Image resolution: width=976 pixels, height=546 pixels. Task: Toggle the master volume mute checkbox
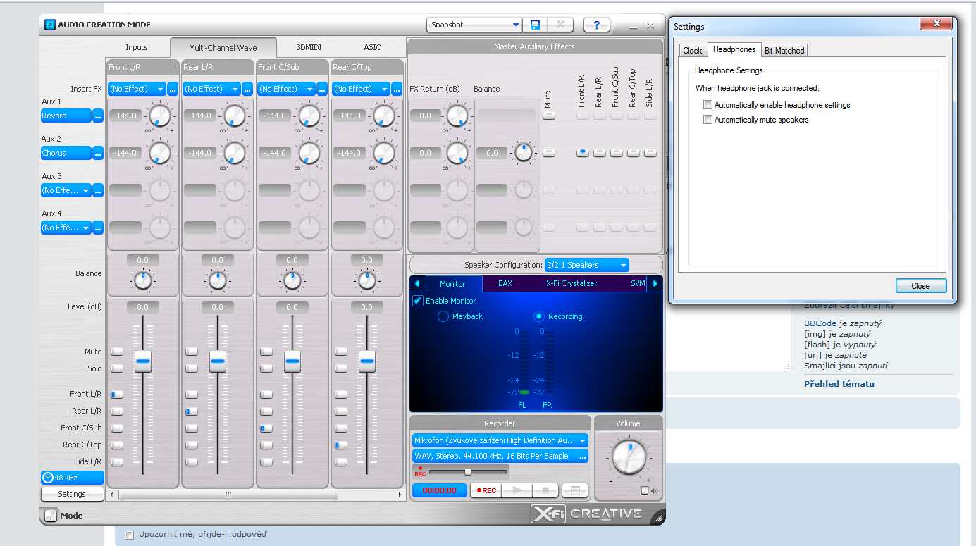pyautogui.click(x=644, y=491)
